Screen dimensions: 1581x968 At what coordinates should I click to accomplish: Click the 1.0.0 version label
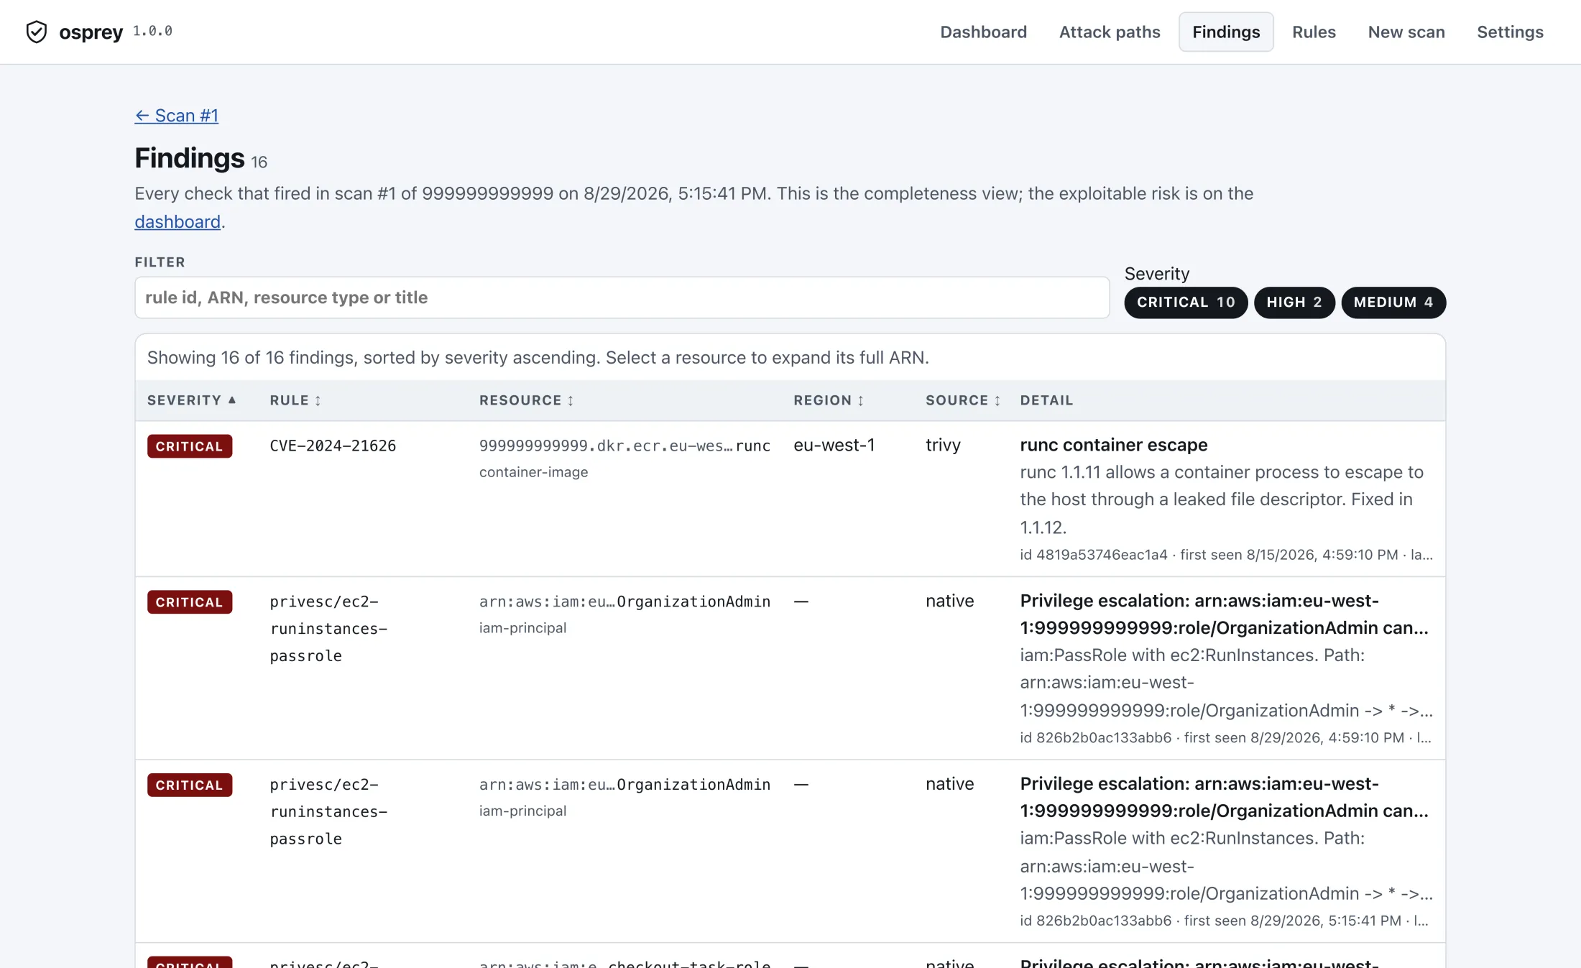(152, 31)
